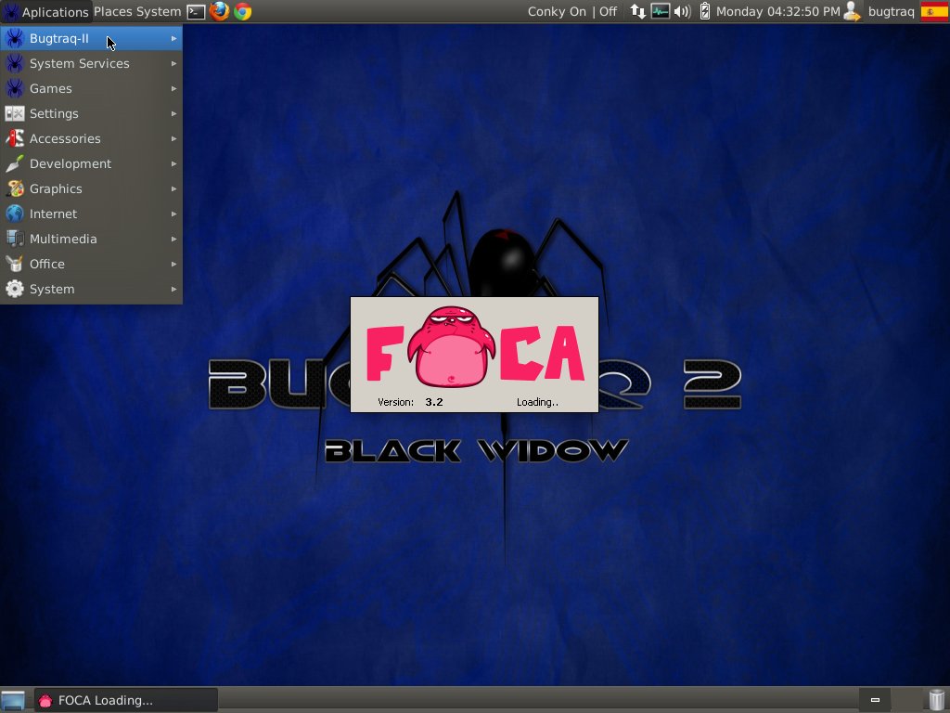The width and height of the screenshot is (950, 713).
Task: Select the System Services menu entry
Action: click(x=91, y=63)
